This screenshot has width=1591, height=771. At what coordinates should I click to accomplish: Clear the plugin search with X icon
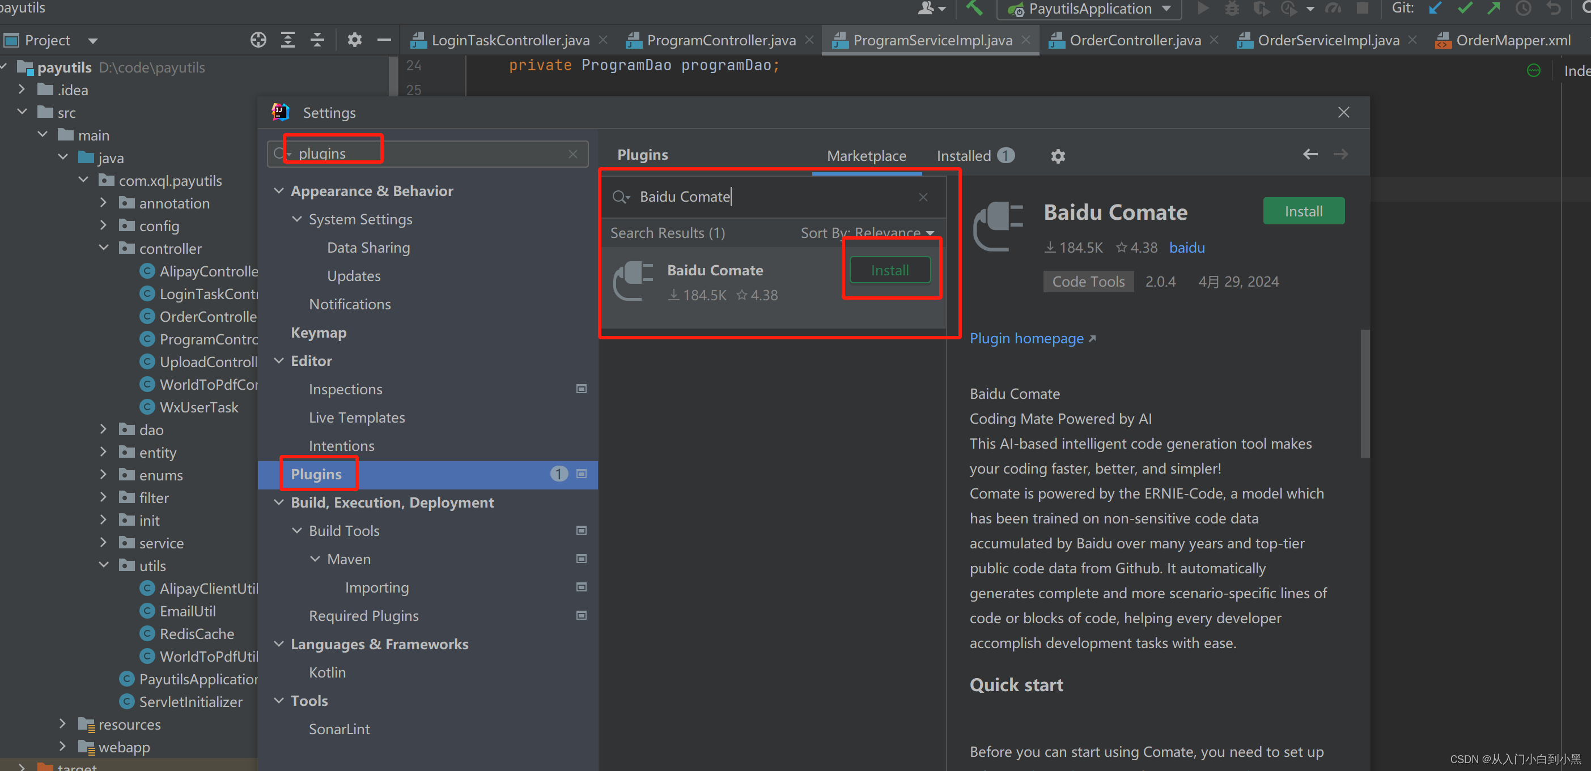point(923,197)
